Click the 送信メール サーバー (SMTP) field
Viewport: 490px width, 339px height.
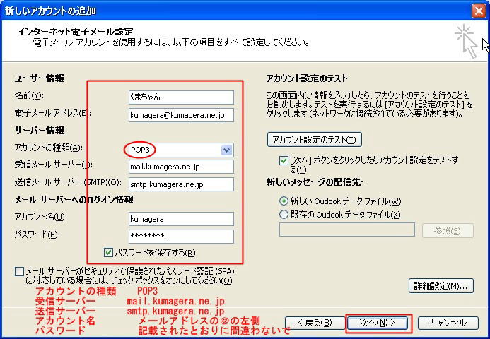coord(181,184)
